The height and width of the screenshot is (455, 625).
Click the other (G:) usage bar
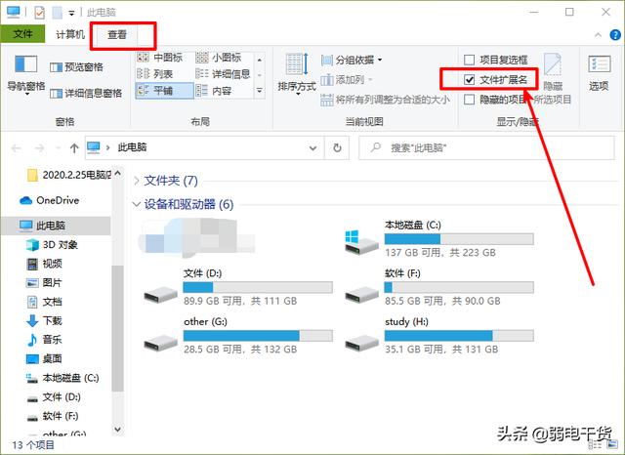[x=258, y=336]
